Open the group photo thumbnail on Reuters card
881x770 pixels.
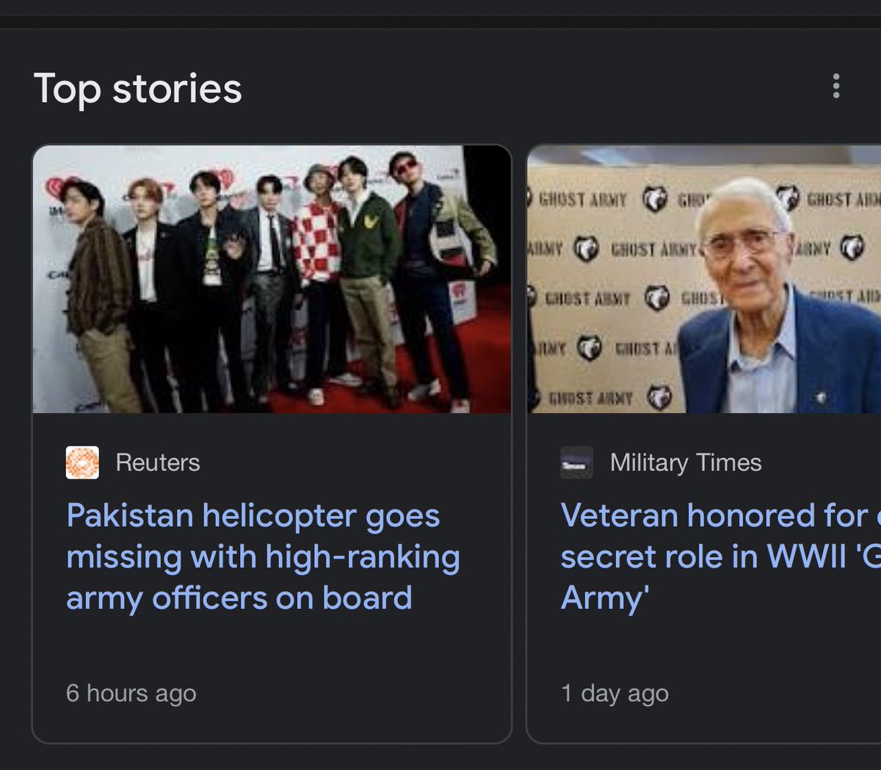point(272,279)
